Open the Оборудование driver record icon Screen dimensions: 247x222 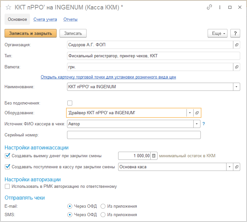pyautogui.click(x=197, y=113)
